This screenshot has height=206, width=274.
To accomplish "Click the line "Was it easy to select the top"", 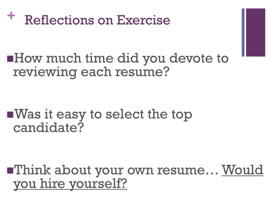I will coord(103,115).
